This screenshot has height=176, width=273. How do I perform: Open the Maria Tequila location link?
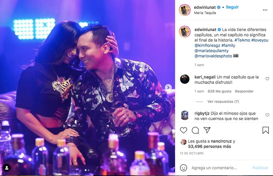coord(205,13)
